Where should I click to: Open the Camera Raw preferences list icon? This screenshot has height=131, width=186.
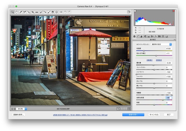click(61, 12)
